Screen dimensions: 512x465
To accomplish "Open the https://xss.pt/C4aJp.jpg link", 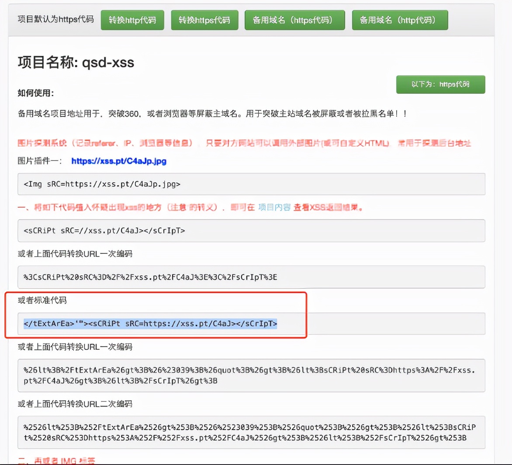I will pos(119,161).
